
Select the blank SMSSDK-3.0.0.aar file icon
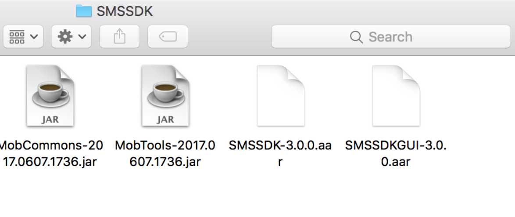coord(281,95)
